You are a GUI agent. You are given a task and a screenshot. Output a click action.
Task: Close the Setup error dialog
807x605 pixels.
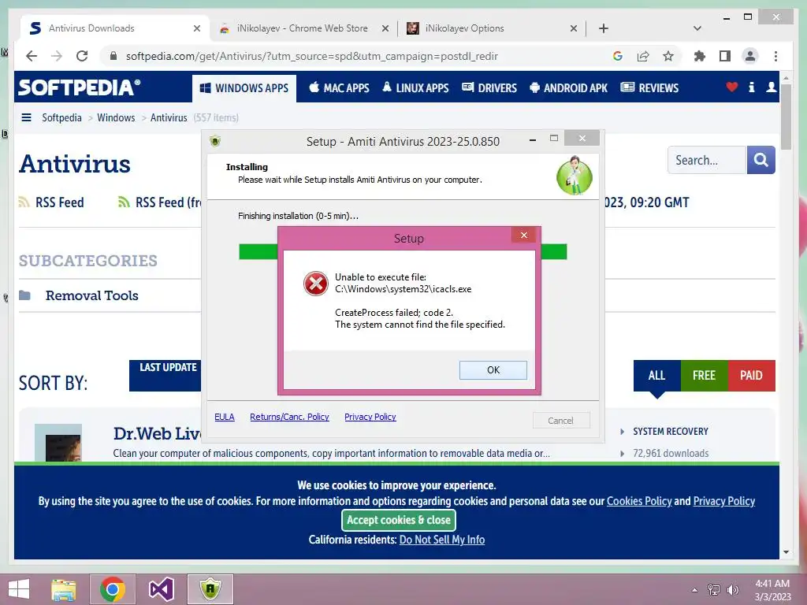coord(524,235)
